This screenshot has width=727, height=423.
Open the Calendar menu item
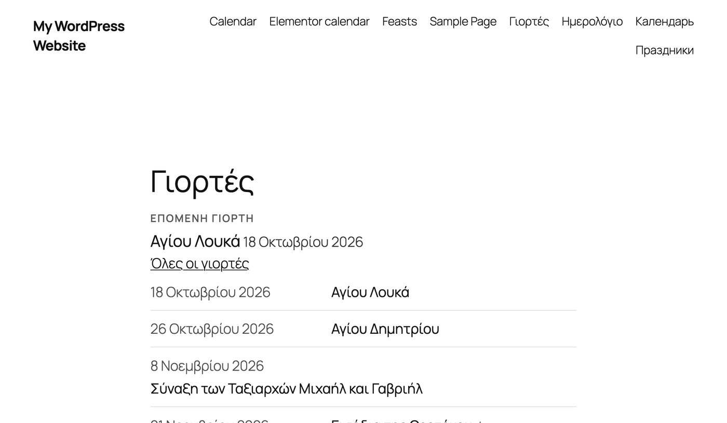[233, 21]
